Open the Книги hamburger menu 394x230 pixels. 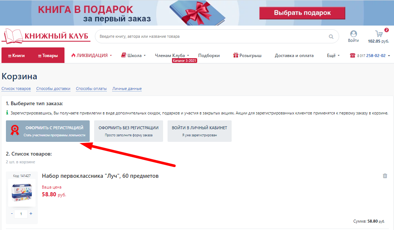(16, 56)
